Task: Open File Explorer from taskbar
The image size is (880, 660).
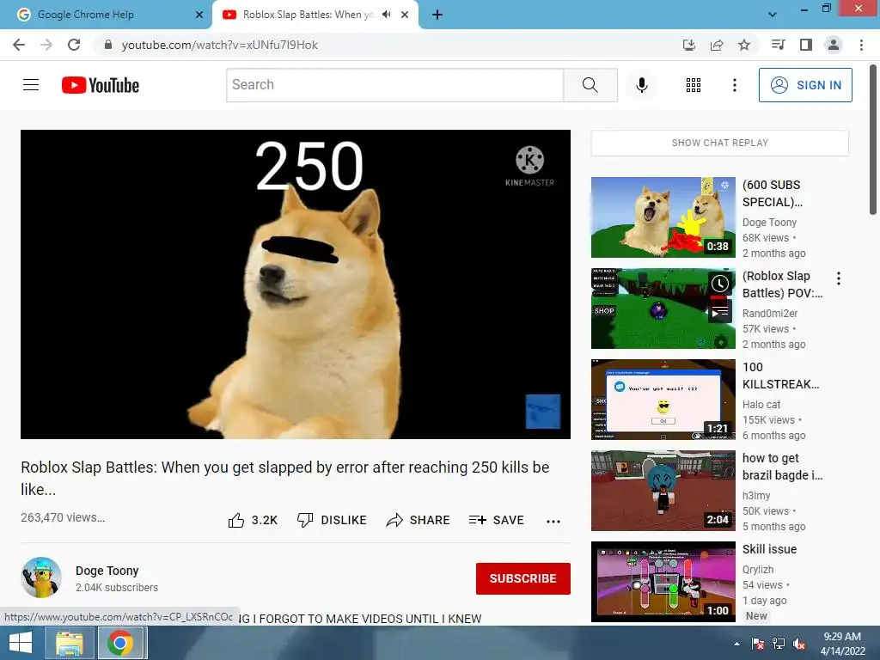Action: (70, 643)
